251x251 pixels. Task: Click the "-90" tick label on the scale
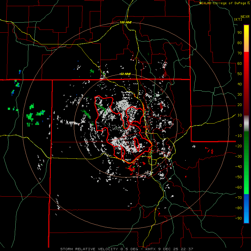point(238,218)
